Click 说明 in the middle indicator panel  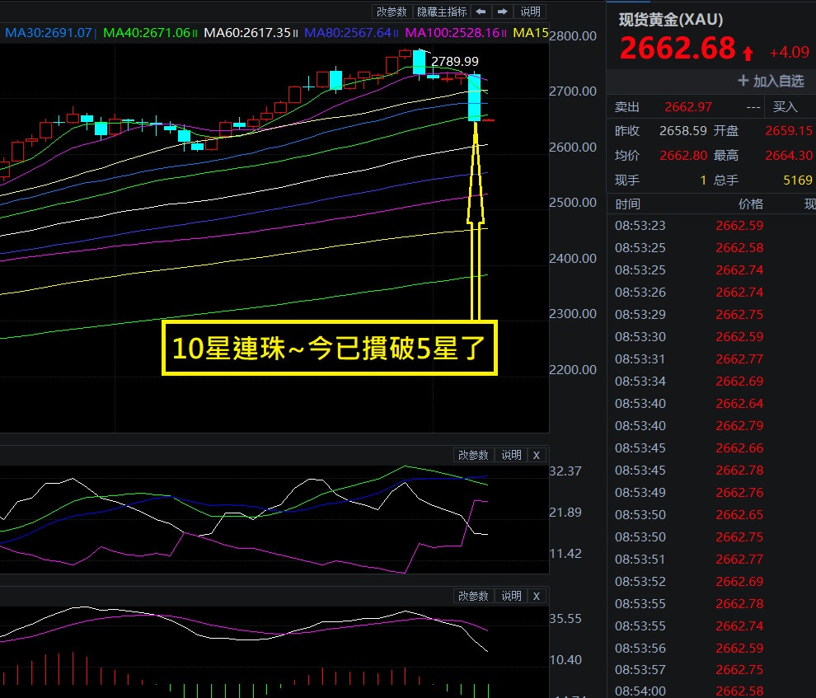(511, 456)
